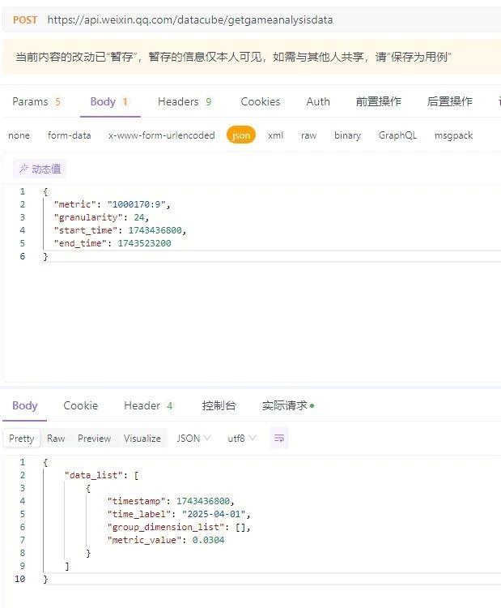Open the 后置操作 tab
The height and width of the screenshot is (608, 501).
[x=449, y=101]
